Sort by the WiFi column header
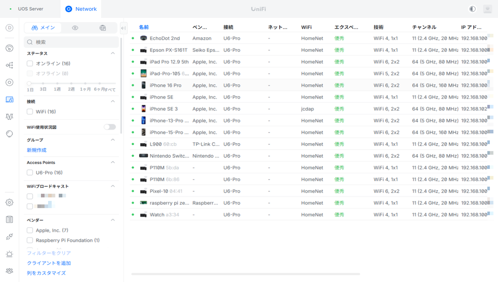The height and width of the screenshot is (282, 498). pyautogui.click(x=306, y=27)
